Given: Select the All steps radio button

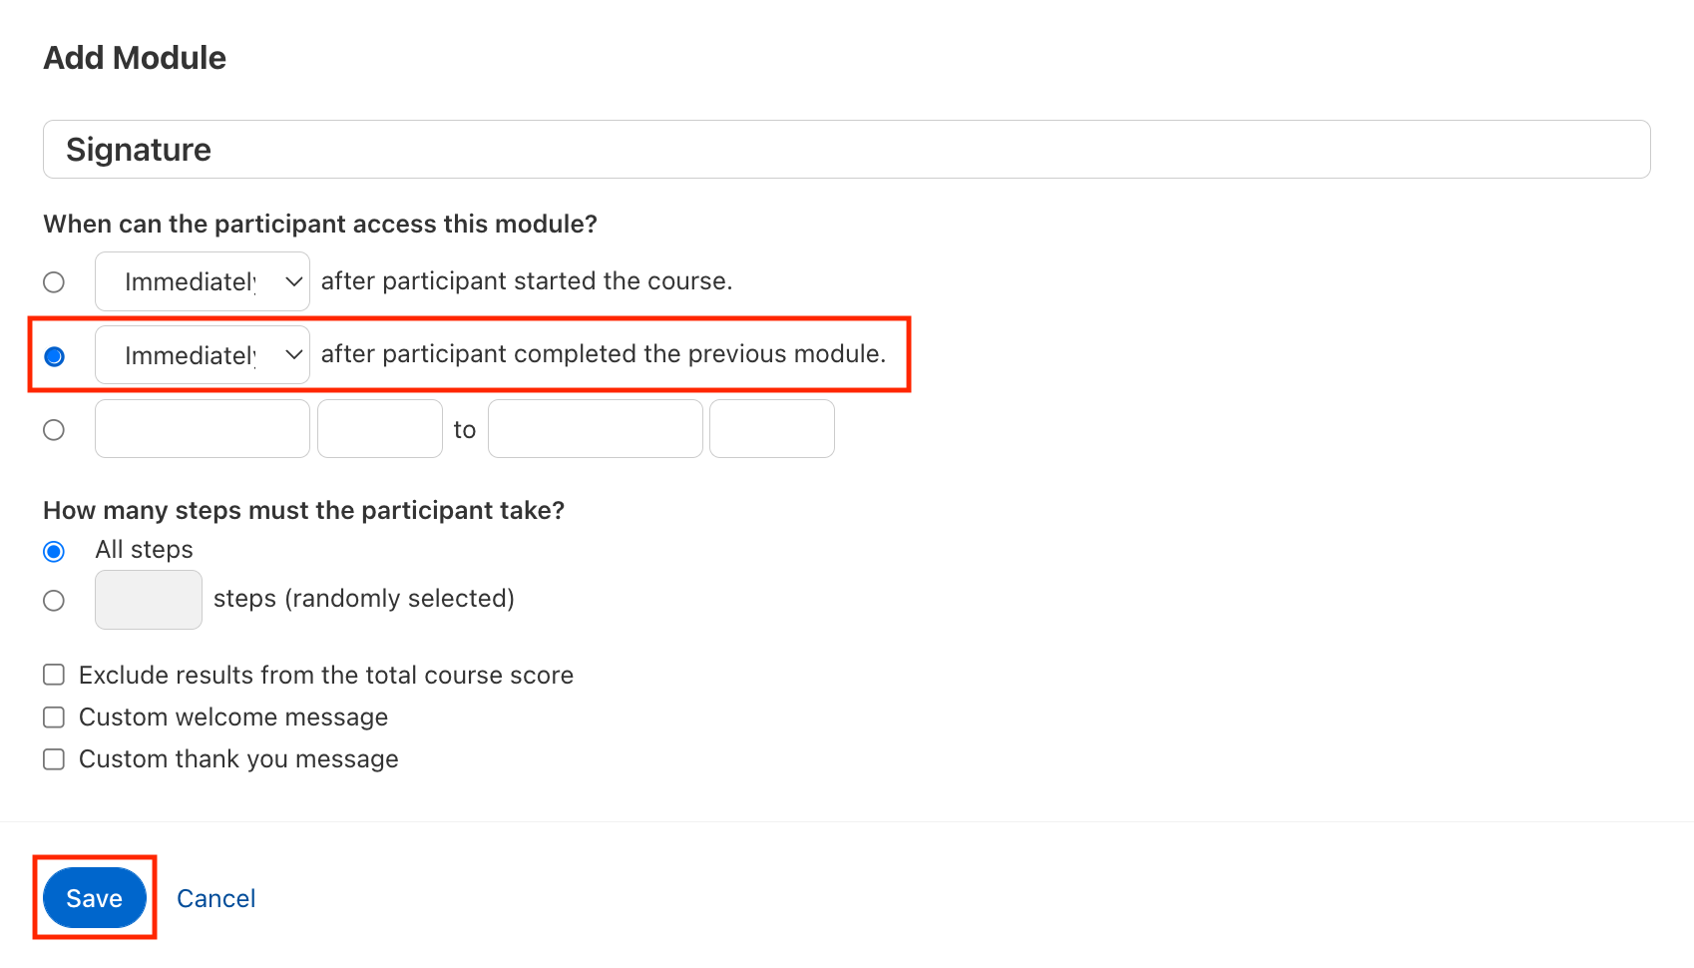Looking at the screenshot, I should pos(54,551).
